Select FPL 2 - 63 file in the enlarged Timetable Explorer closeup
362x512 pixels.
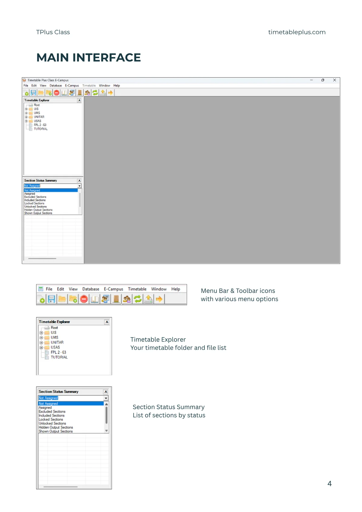(58, 352)
